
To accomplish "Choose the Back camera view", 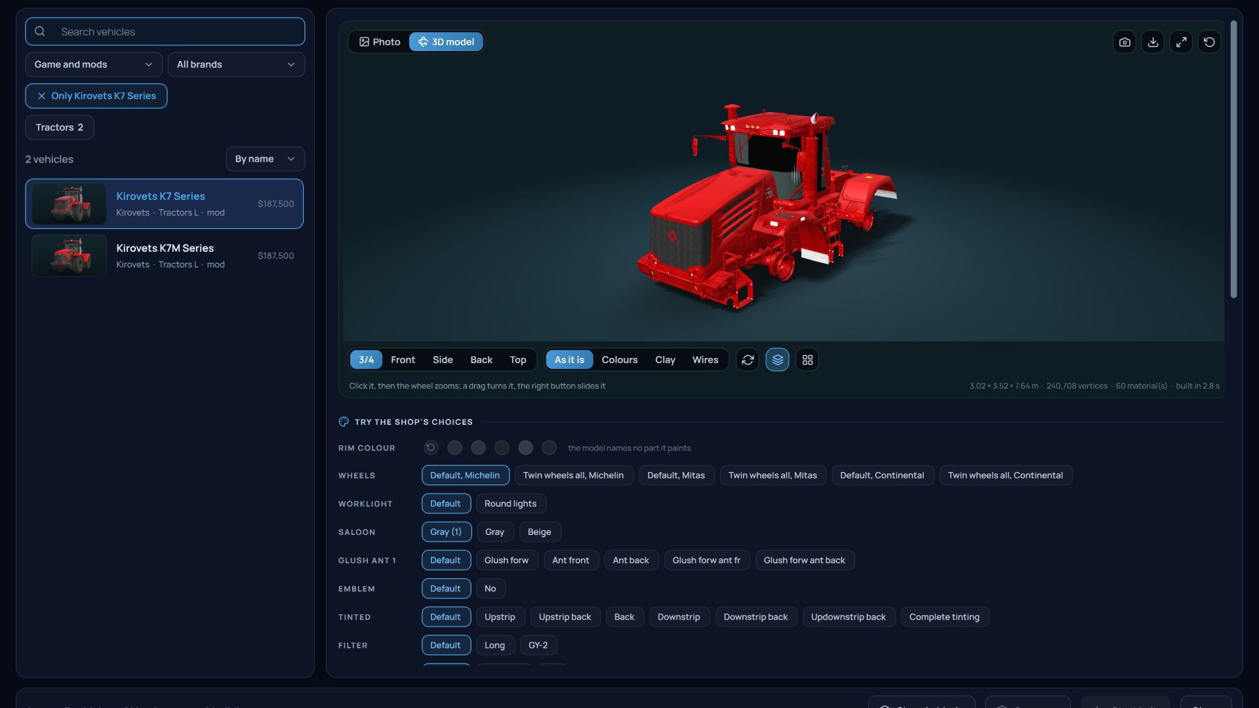I will click(x=481, y=360).
